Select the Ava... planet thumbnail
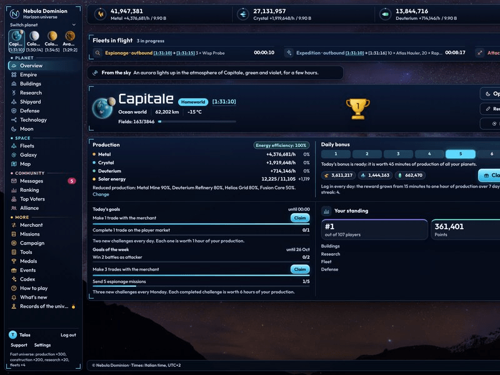Image resolution: width=500 pixels, height=375 pixels. click(70, 41)
